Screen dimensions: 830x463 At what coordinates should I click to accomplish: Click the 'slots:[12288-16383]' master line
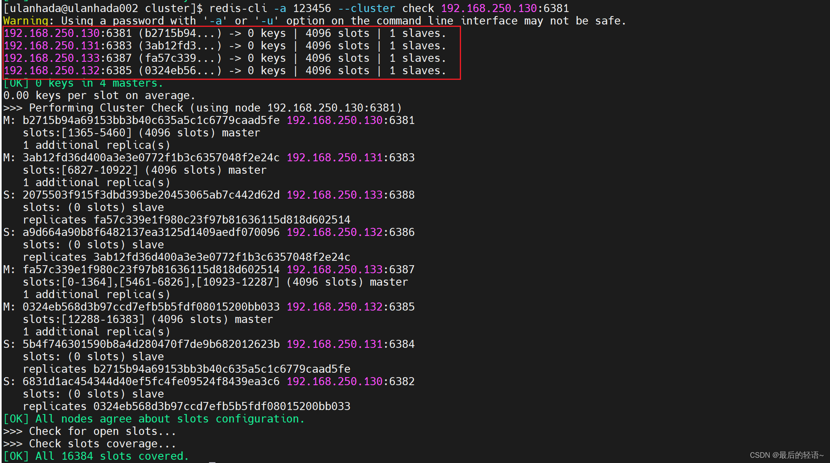(x=148, y=319)
